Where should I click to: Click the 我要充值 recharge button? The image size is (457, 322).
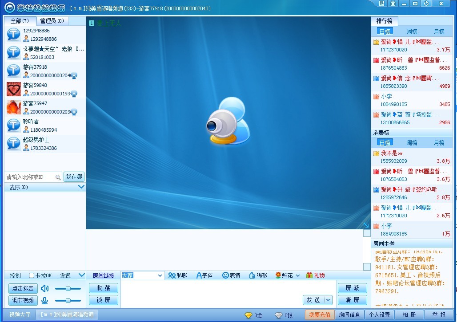(319, 315)
